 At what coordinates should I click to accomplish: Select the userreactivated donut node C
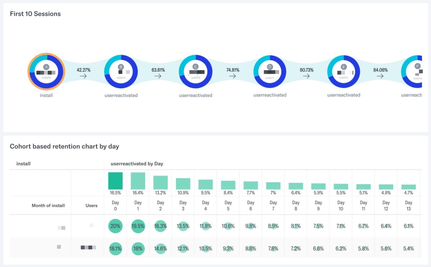click(196, 71)
